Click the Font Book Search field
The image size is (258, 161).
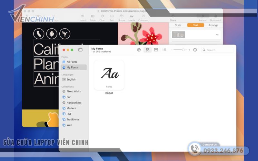point(218,50)
